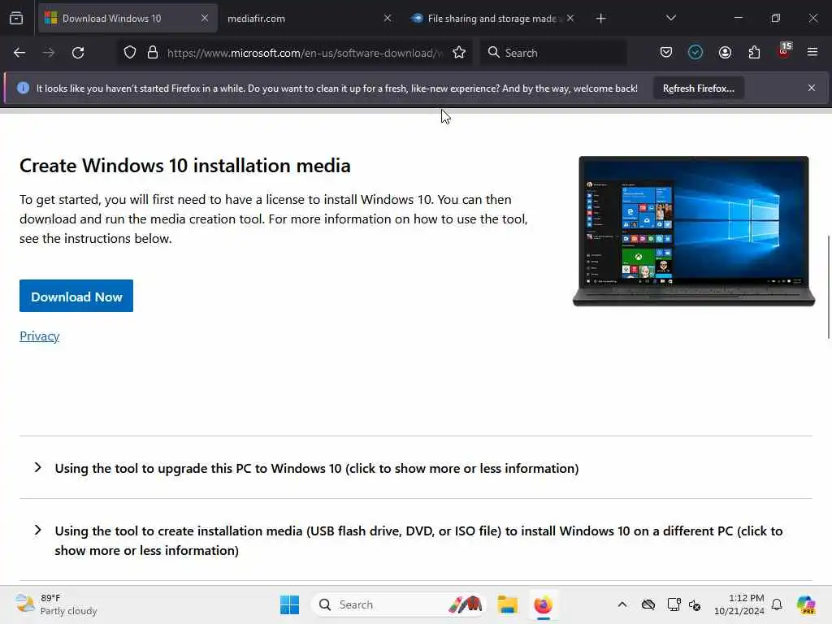Image resolution: width=832 pixels, height=624 pixels.
Task: Click the Windows 10 laptop image
Action: [x=694, y=232]
